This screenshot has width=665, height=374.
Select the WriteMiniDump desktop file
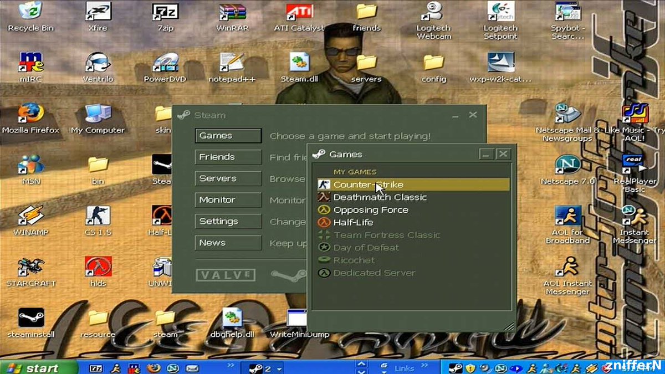coord(299,322)
